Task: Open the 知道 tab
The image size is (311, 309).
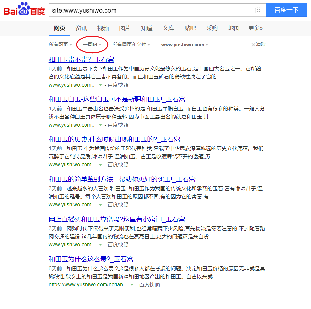Action: click(x=146, y=28)
